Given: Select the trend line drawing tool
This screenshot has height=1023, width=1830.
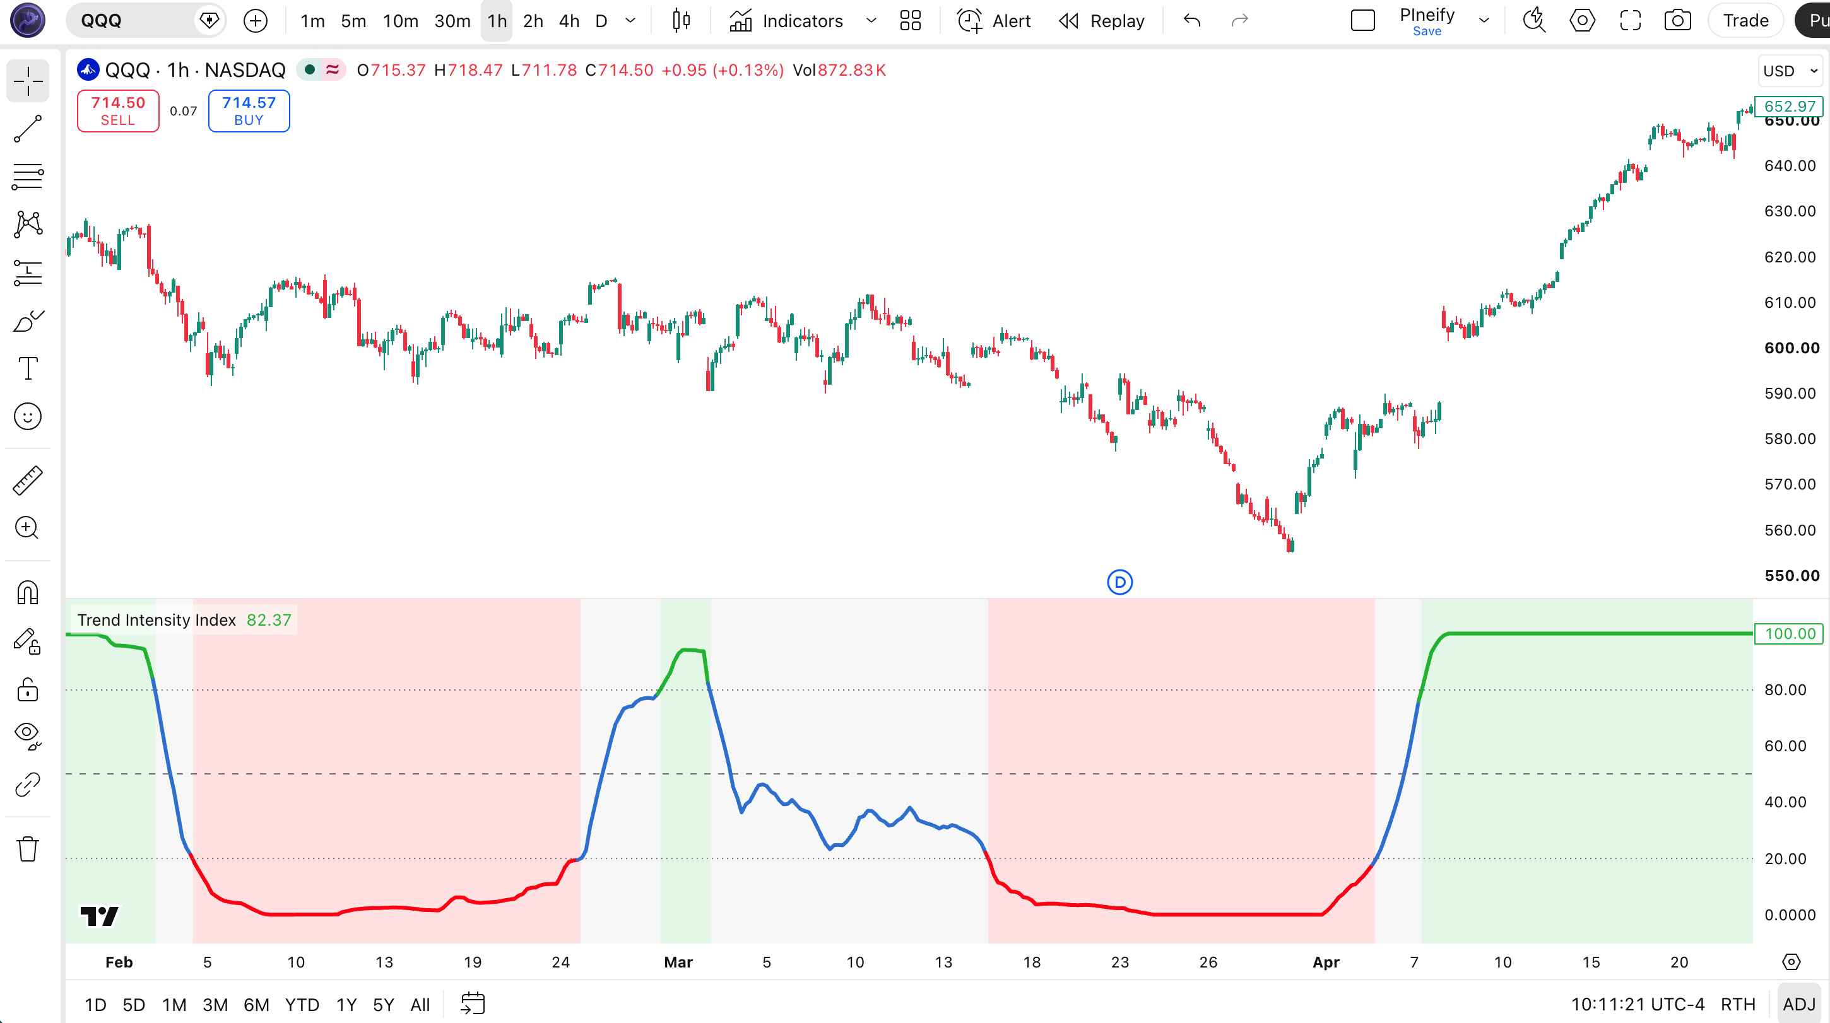Looking at the screenshot, I should tap(28, 129).
